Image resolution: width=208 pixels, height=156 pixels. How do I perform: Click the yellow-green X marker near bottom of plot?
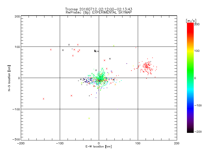(x=89, y=118)
